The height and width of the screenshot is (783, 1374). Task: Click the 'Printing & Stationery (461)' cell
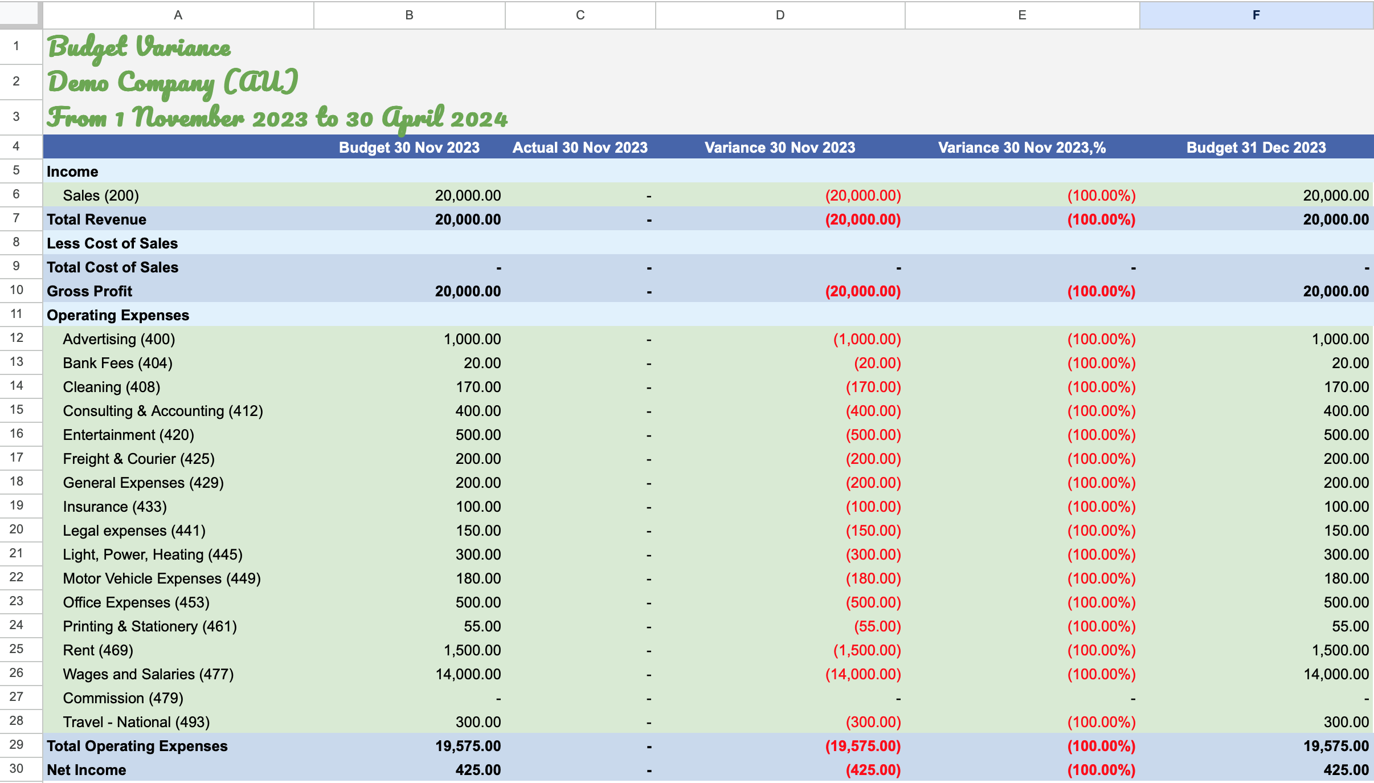[x=178, y=626]
